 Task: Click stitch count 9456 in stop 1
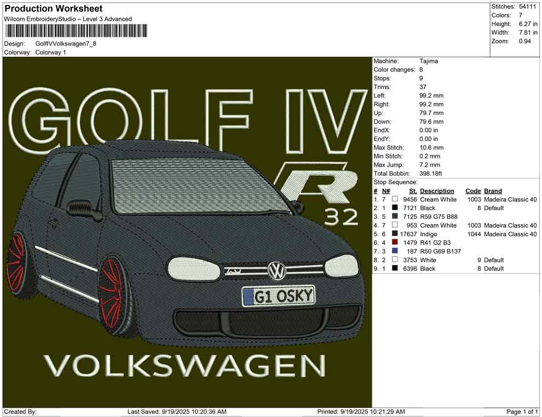[410, 199]
